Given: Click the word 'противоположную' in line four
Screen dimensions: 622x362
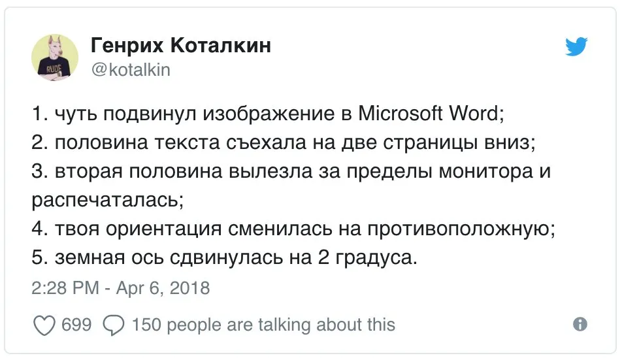Looking at the screenshot, I should [x=458, y=229].
